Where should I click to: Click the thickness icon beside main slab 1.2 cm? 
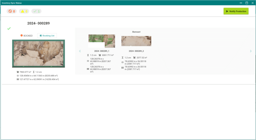(x=33, y=72)
